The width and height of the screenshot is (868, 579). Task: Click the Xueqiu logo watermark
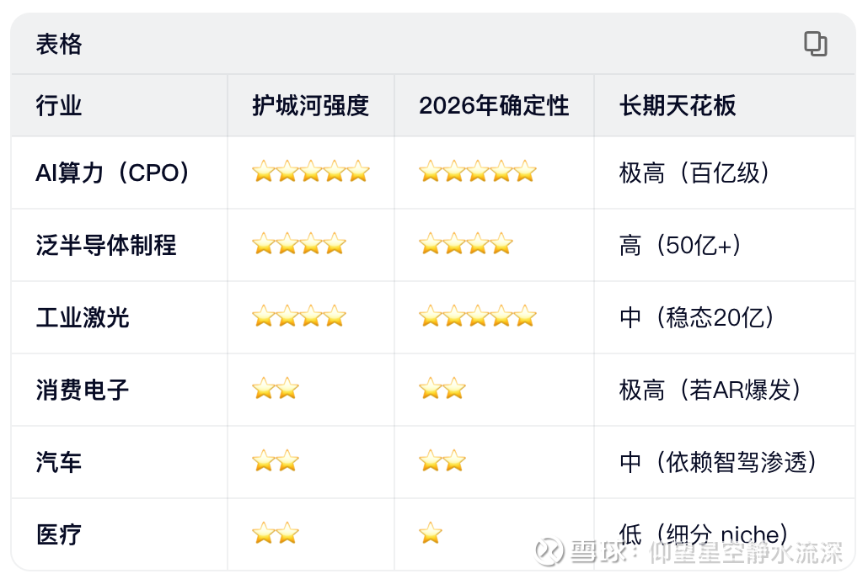(552, 552)
